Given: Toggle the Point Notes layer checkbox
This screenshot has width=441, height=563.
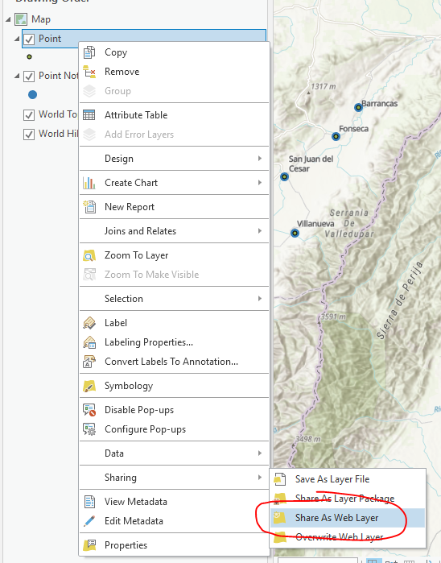Looking at the screenshot, I should click(29, 77).
